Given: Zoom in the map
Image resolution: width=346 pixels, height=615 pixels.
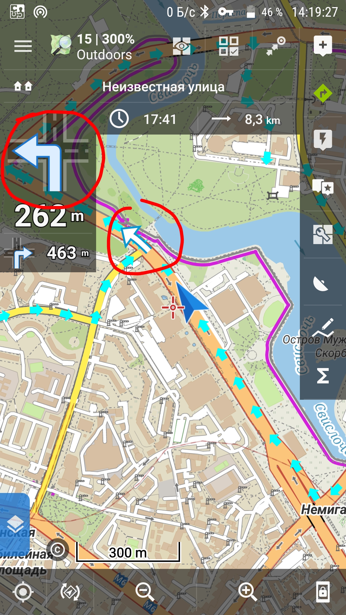Looking at the screenshot, I should pyautogui.click(x=247, y=592).
